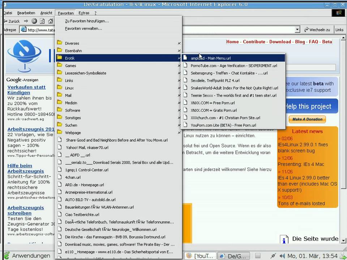Open the ? help menu
The height and width of the screenshot is (260, 347).
tap(95, 13)
